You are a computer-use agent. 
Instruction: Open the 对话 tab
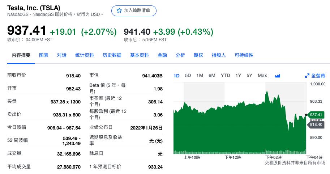(x=62, y=55)
